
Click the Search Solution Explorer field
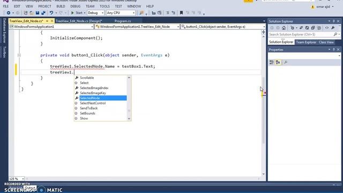point(301,34)
